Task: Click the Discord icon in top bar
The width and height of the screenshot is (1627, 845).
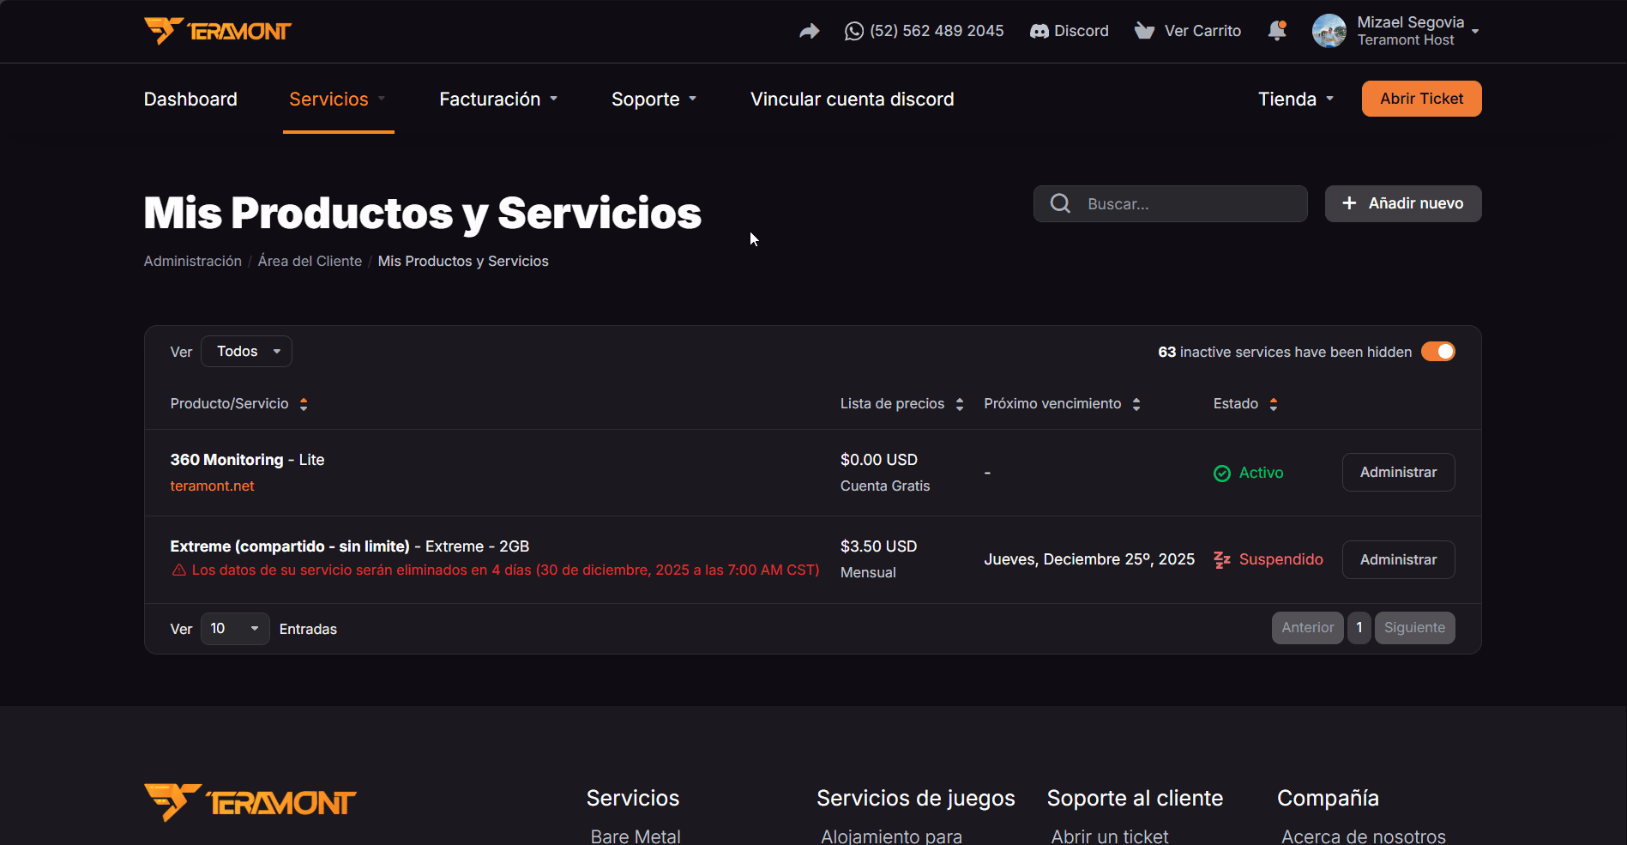Action: (1039, 32)
